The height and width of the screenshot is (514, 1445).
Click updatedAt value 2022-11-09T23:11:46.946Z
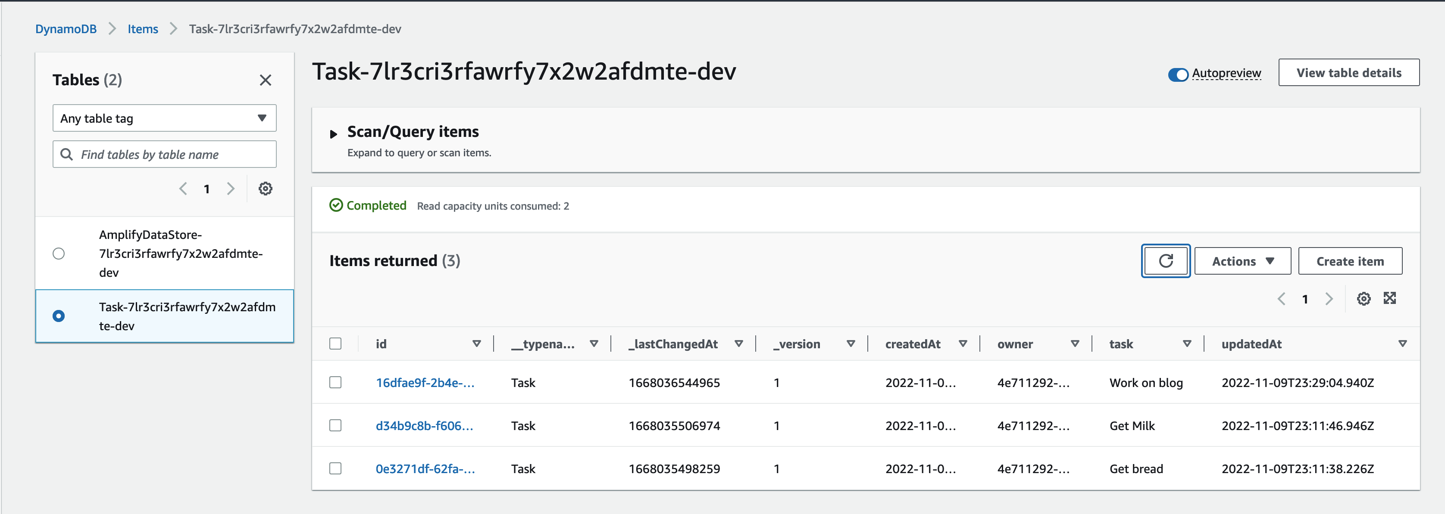pos(1298,425)
